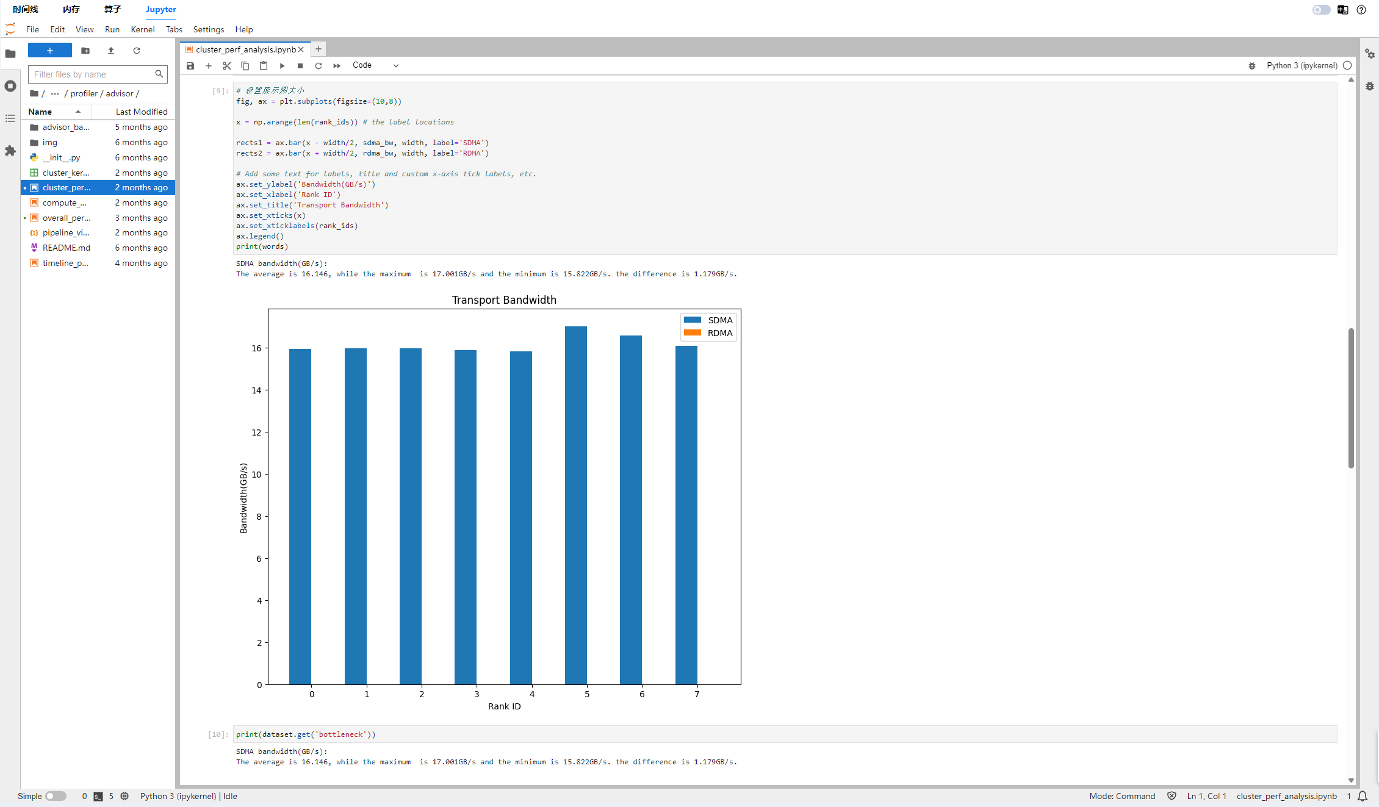Restart kernel and run all cells icon

337,66
